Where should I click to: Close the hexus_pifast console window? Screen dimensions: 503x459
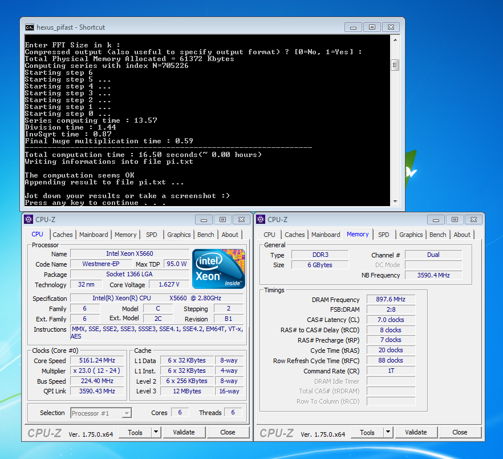(x=391, y=27)
